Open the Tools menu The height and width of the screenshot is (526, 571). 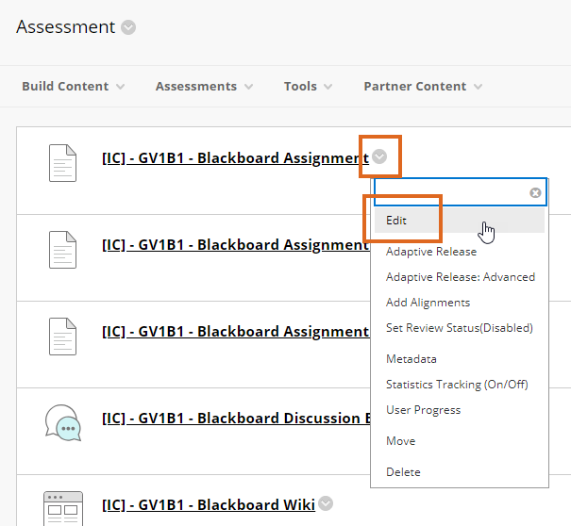click(x=308, y=86)
